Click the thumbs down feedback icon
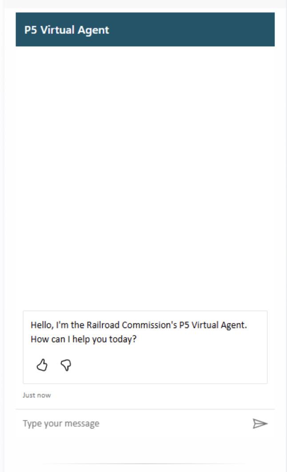Screen dimensions: 287x472 (x=66, y=365)
